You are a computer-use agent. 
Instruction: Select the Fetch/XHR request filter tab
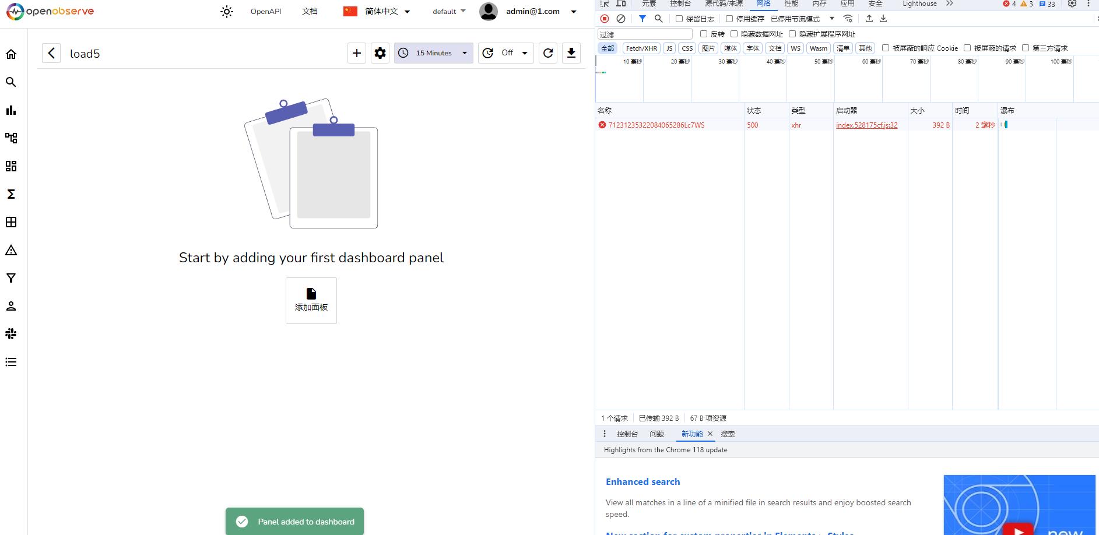[x=641, y=48]
